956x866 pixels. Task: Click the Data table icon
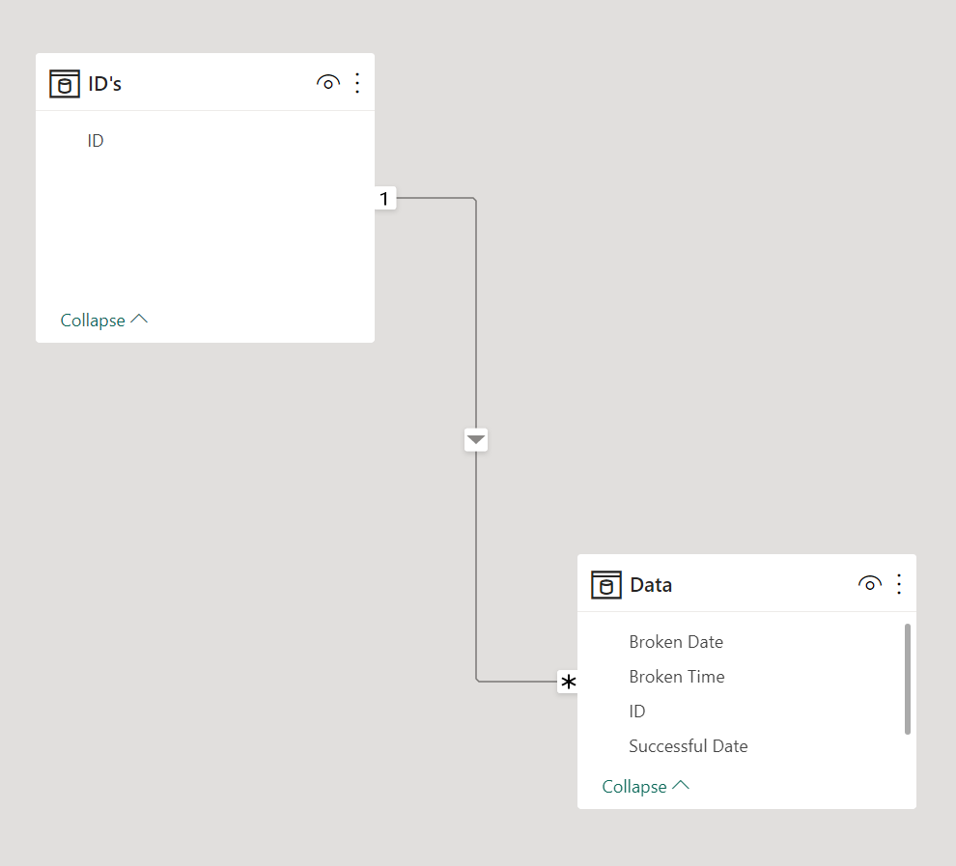606,585
